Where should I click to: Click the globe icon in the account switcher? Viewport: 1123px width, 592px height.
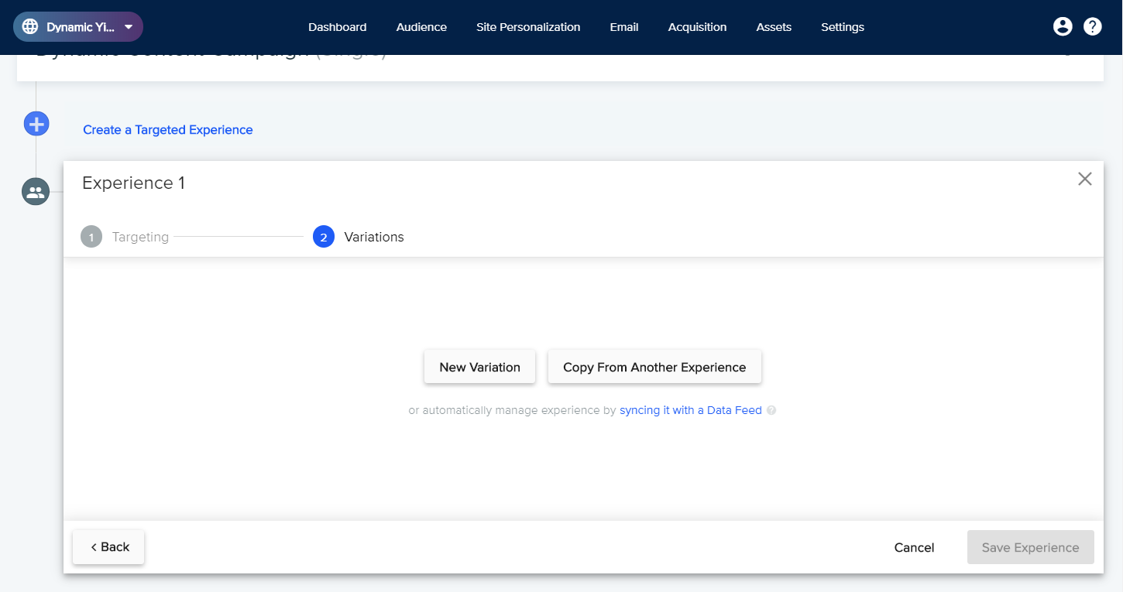[x=30, y=26]
